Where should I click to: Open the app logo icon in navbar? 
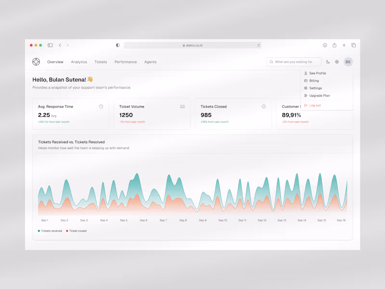coord(36,62)
